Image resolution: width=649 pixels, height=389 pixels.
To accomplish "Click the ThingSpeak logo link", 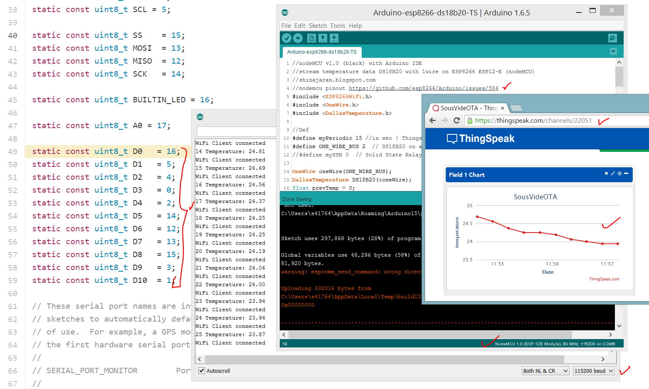I will [x=481, y=139].
